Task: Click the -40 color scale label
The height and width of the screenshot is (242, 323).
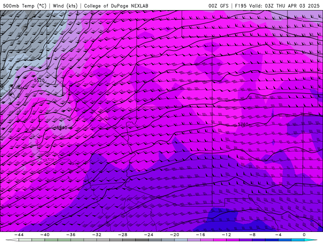Action: click(x=45, y=235)
